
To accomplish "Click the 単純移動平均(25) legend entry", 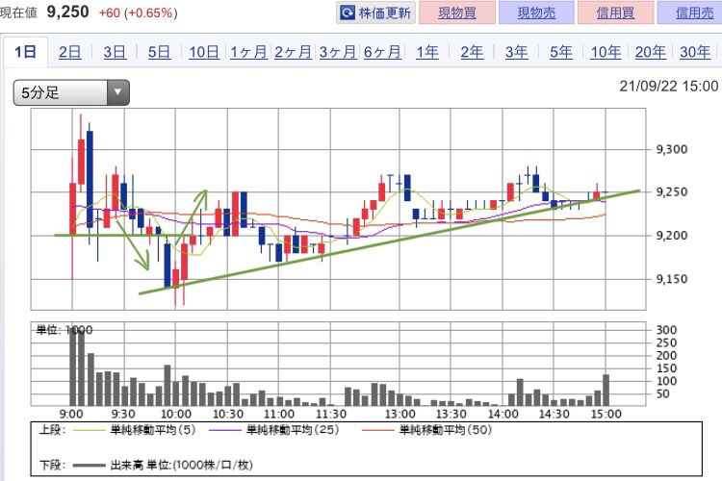I will [x=274, y=430].
